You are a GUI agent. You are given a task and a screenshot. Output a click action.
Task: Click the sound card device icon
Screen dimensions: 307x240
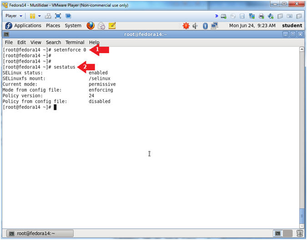point(271,16)
